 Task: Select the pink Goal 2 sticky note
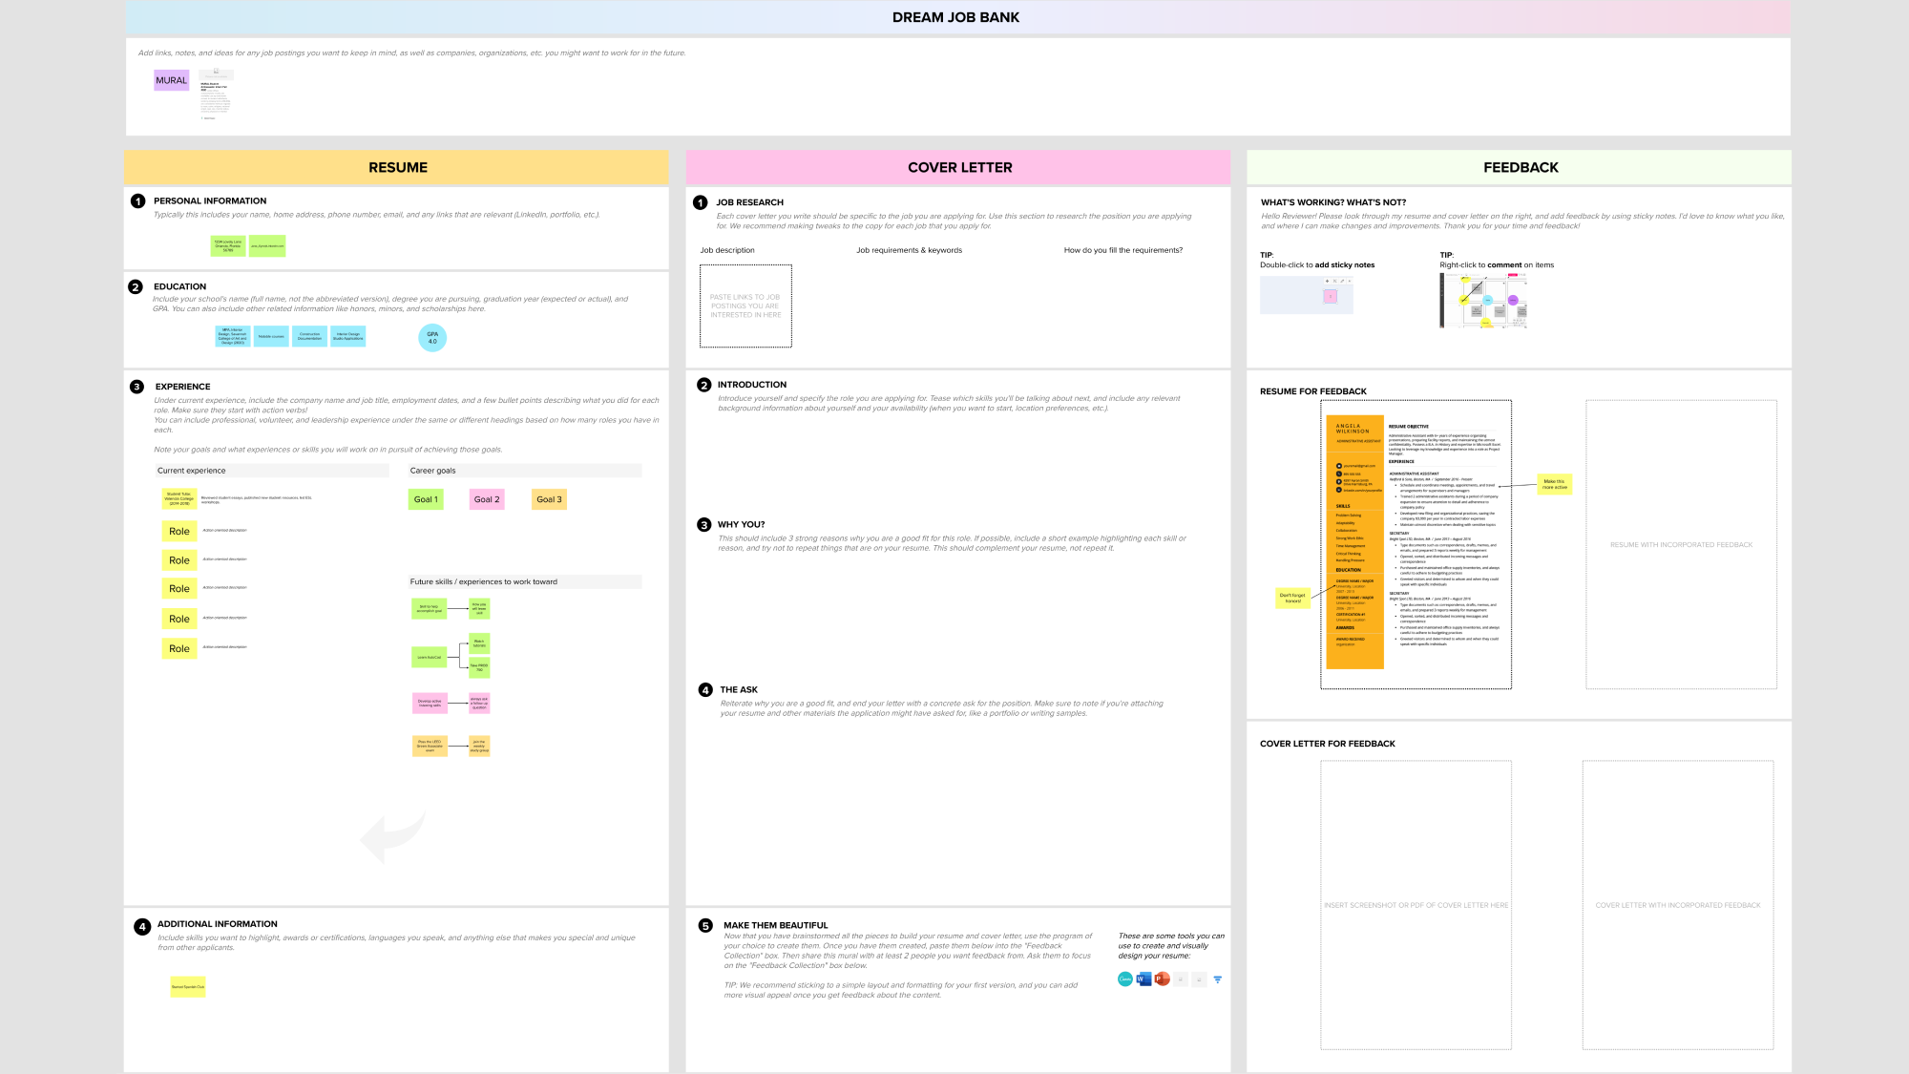487,499
